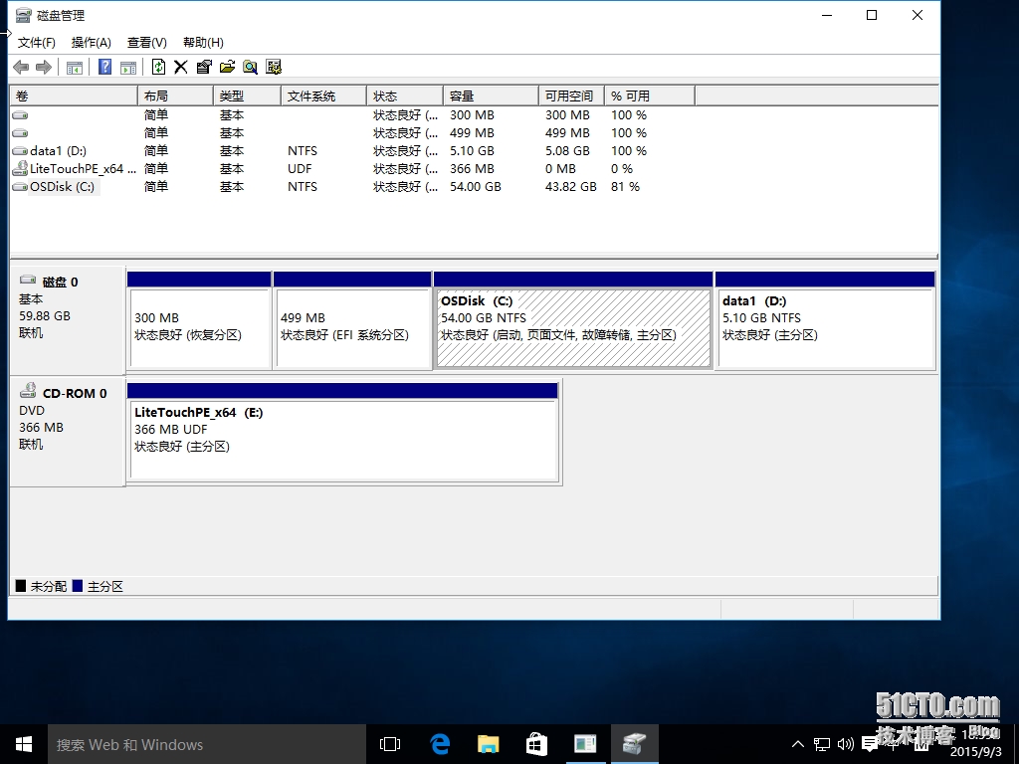The width and height of the screenshot is (1019, 764).
Task: Click the Forward arrow toolbar icon
Action: 44,67
